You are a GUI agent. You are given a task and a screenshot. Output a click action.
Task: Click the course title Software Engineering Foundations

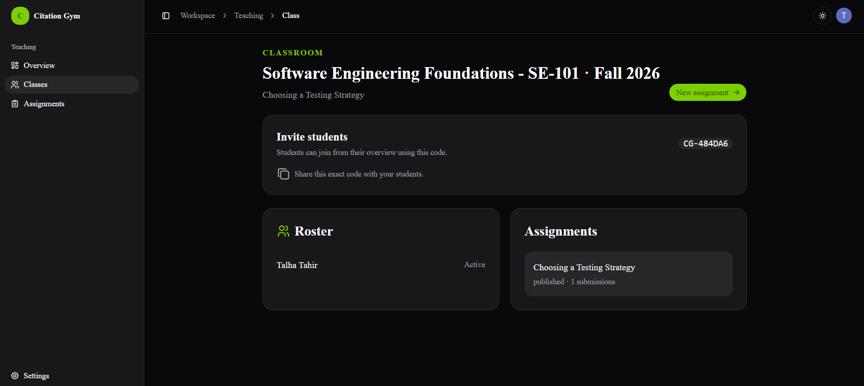tap(461, 73)
